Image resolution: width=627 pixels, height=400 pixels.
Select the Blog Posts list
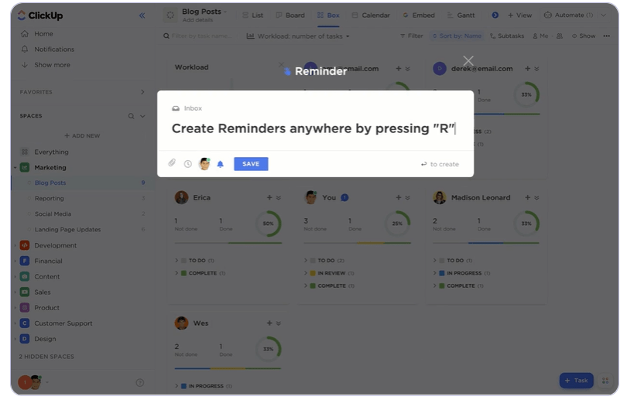(x=50, y=183)
